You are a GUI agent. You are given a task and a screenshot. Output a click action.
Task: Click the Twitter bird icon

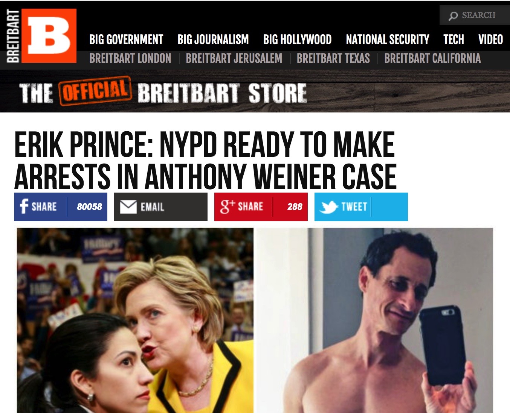(328, 206)
